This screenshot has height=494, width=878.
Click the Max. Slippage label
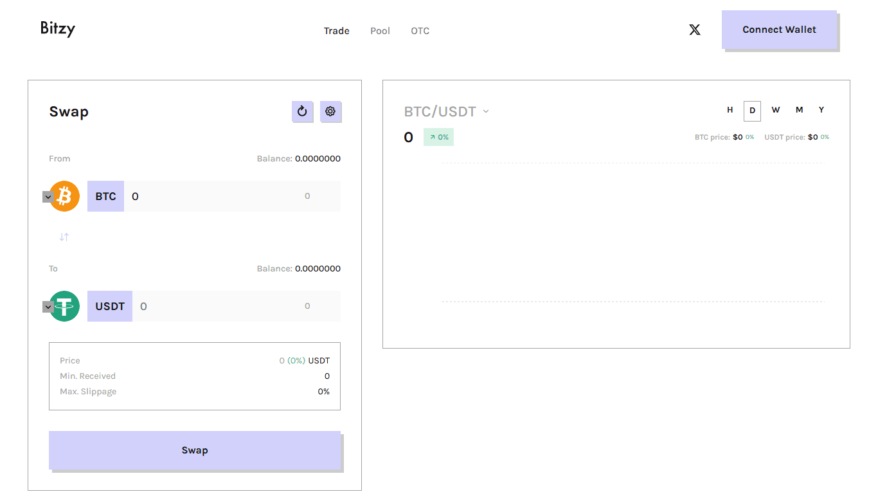(88, 392)
